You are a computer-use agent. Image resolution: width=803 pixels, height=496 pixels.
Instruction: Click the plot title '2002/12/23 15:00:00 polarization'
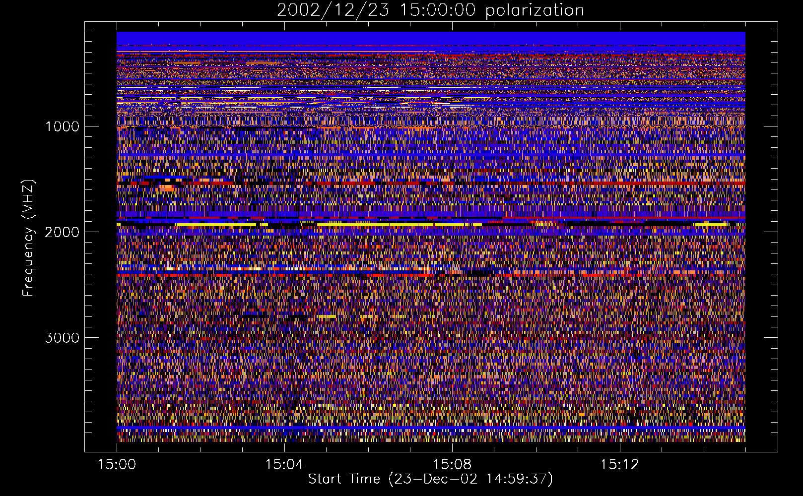430,10
